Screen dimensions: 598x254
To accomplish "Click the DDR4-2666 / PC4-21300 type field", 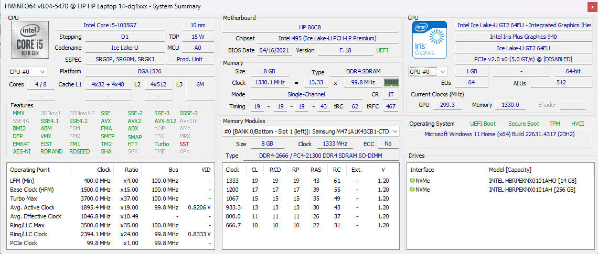I will tap(321, 156).
